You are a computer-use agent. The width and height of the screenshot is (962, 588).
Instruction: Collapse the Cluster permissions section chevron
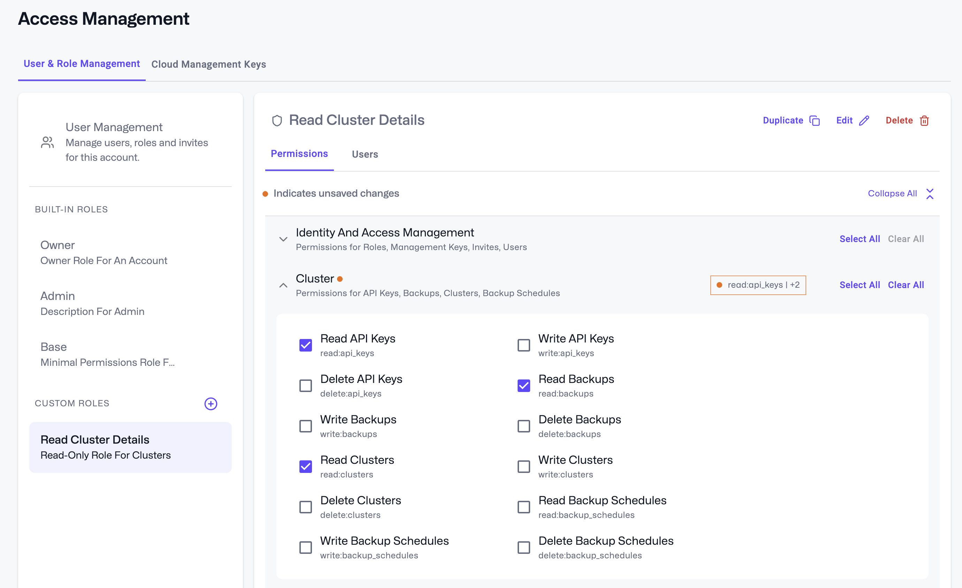[283, 285]
